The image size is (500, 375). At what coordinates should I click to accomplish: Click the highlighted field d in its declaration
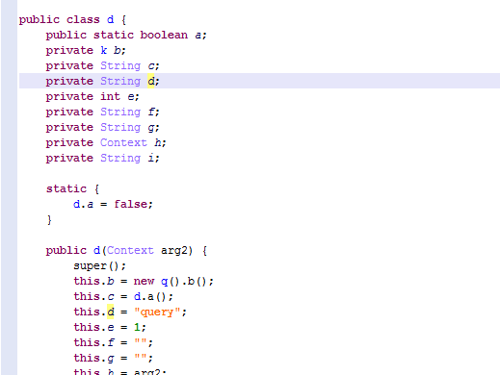tap(151, 81)
